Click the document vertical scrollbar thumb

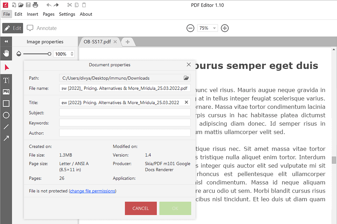click(x=334, y=160)
